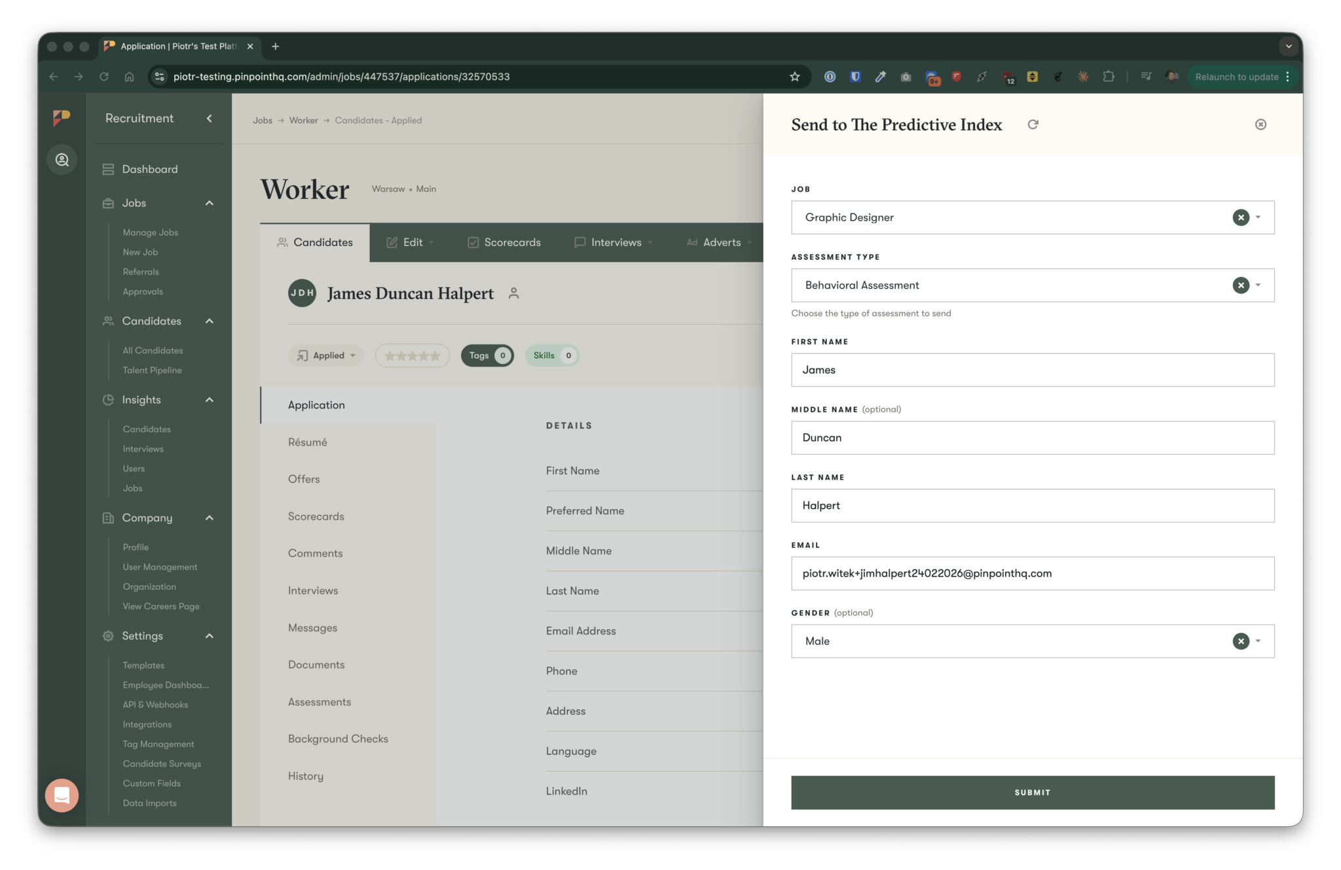Open the Integrations settings link
The width and height of the screenshot is (1341, 870).
[147, 725]
